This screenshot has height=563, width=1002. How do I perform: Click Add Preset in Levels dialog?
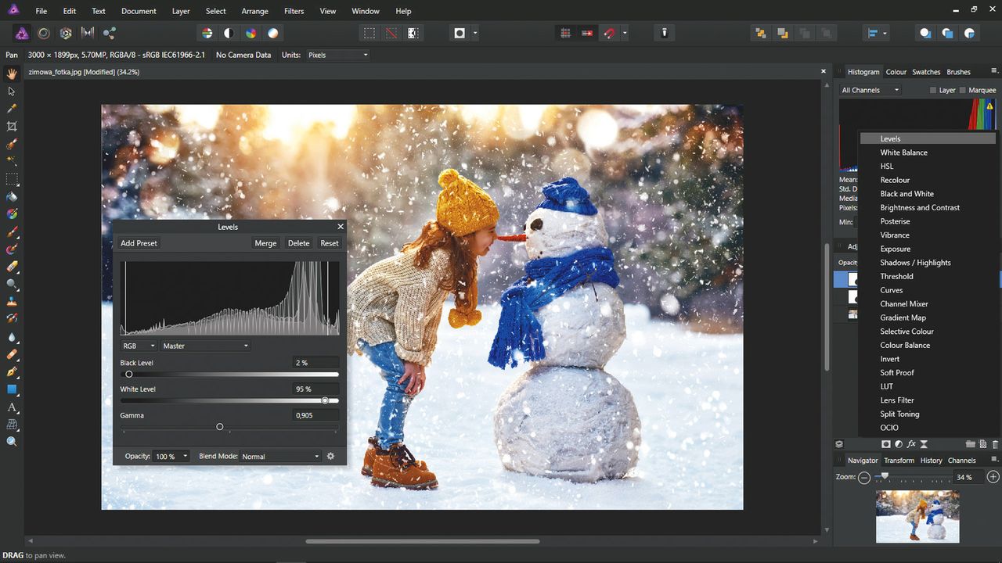pos(139,243)
